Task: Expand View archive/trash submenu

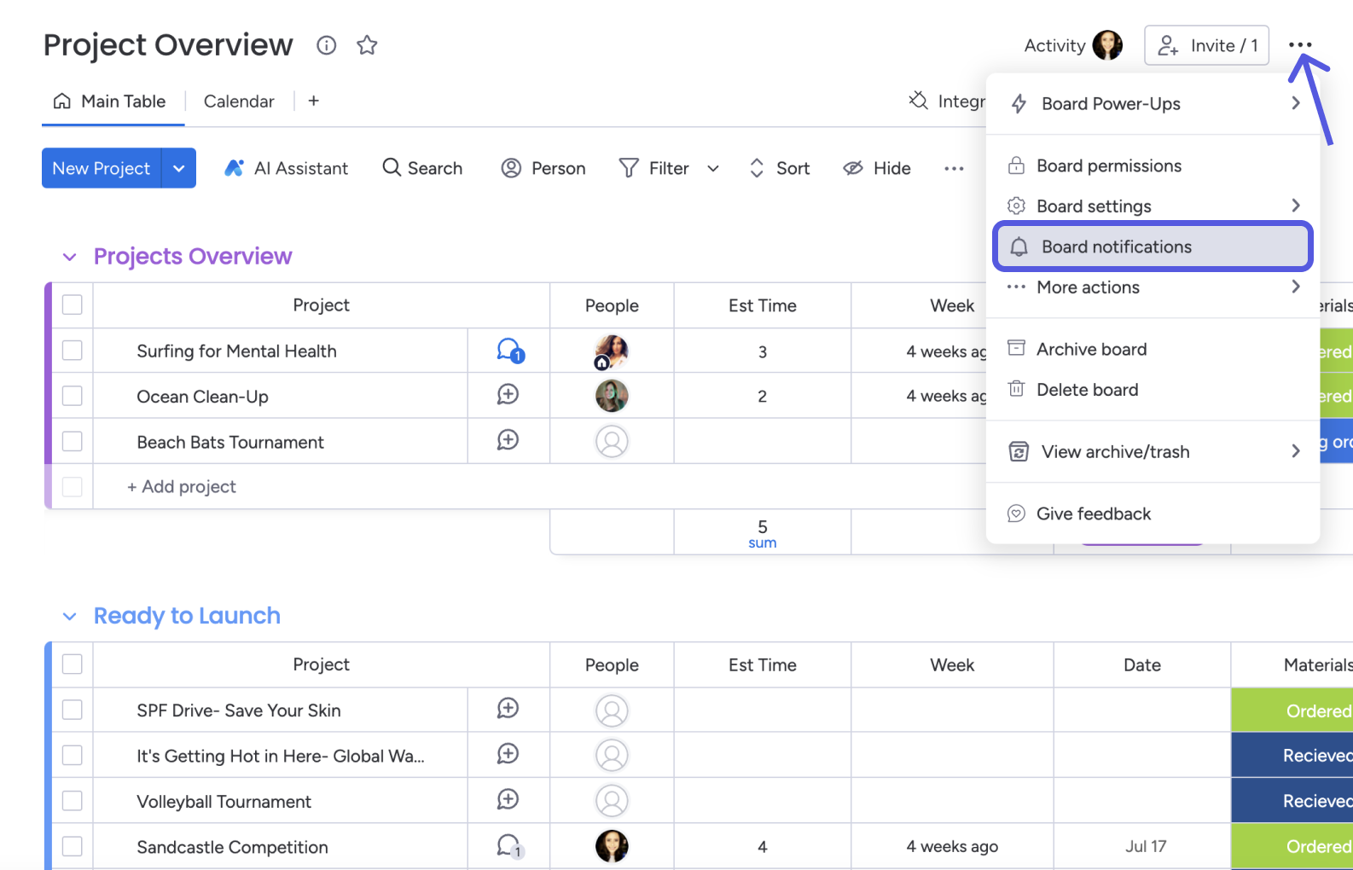Action: point(1295,451)
